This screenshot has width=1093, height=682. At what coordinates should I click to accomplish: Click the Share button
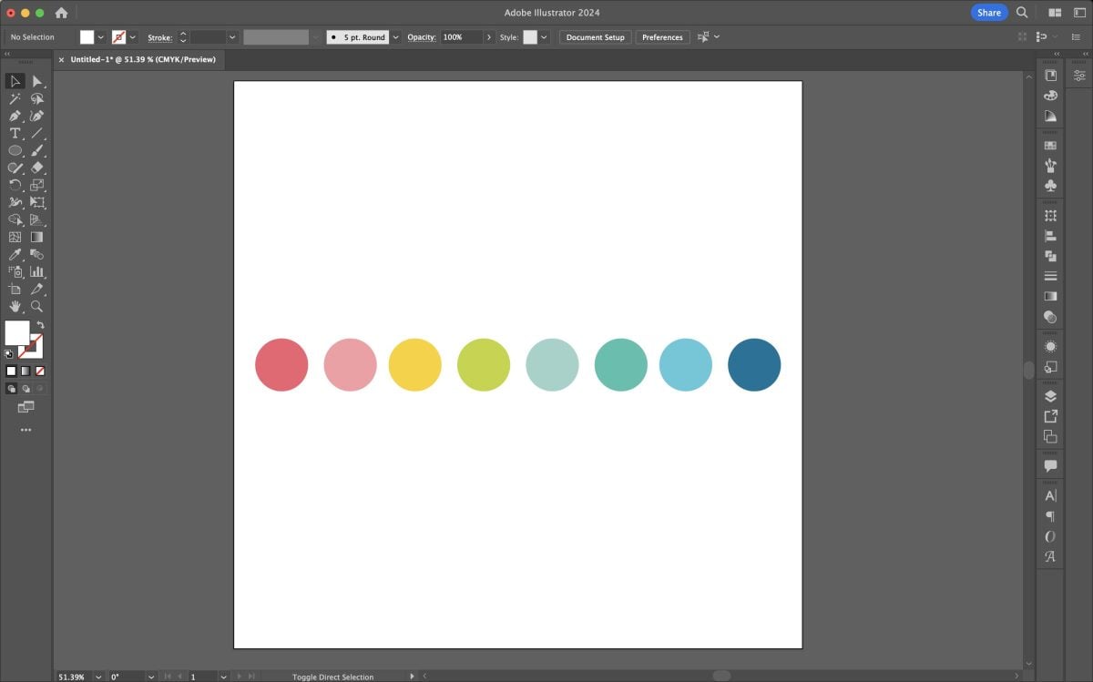(989, 13)
